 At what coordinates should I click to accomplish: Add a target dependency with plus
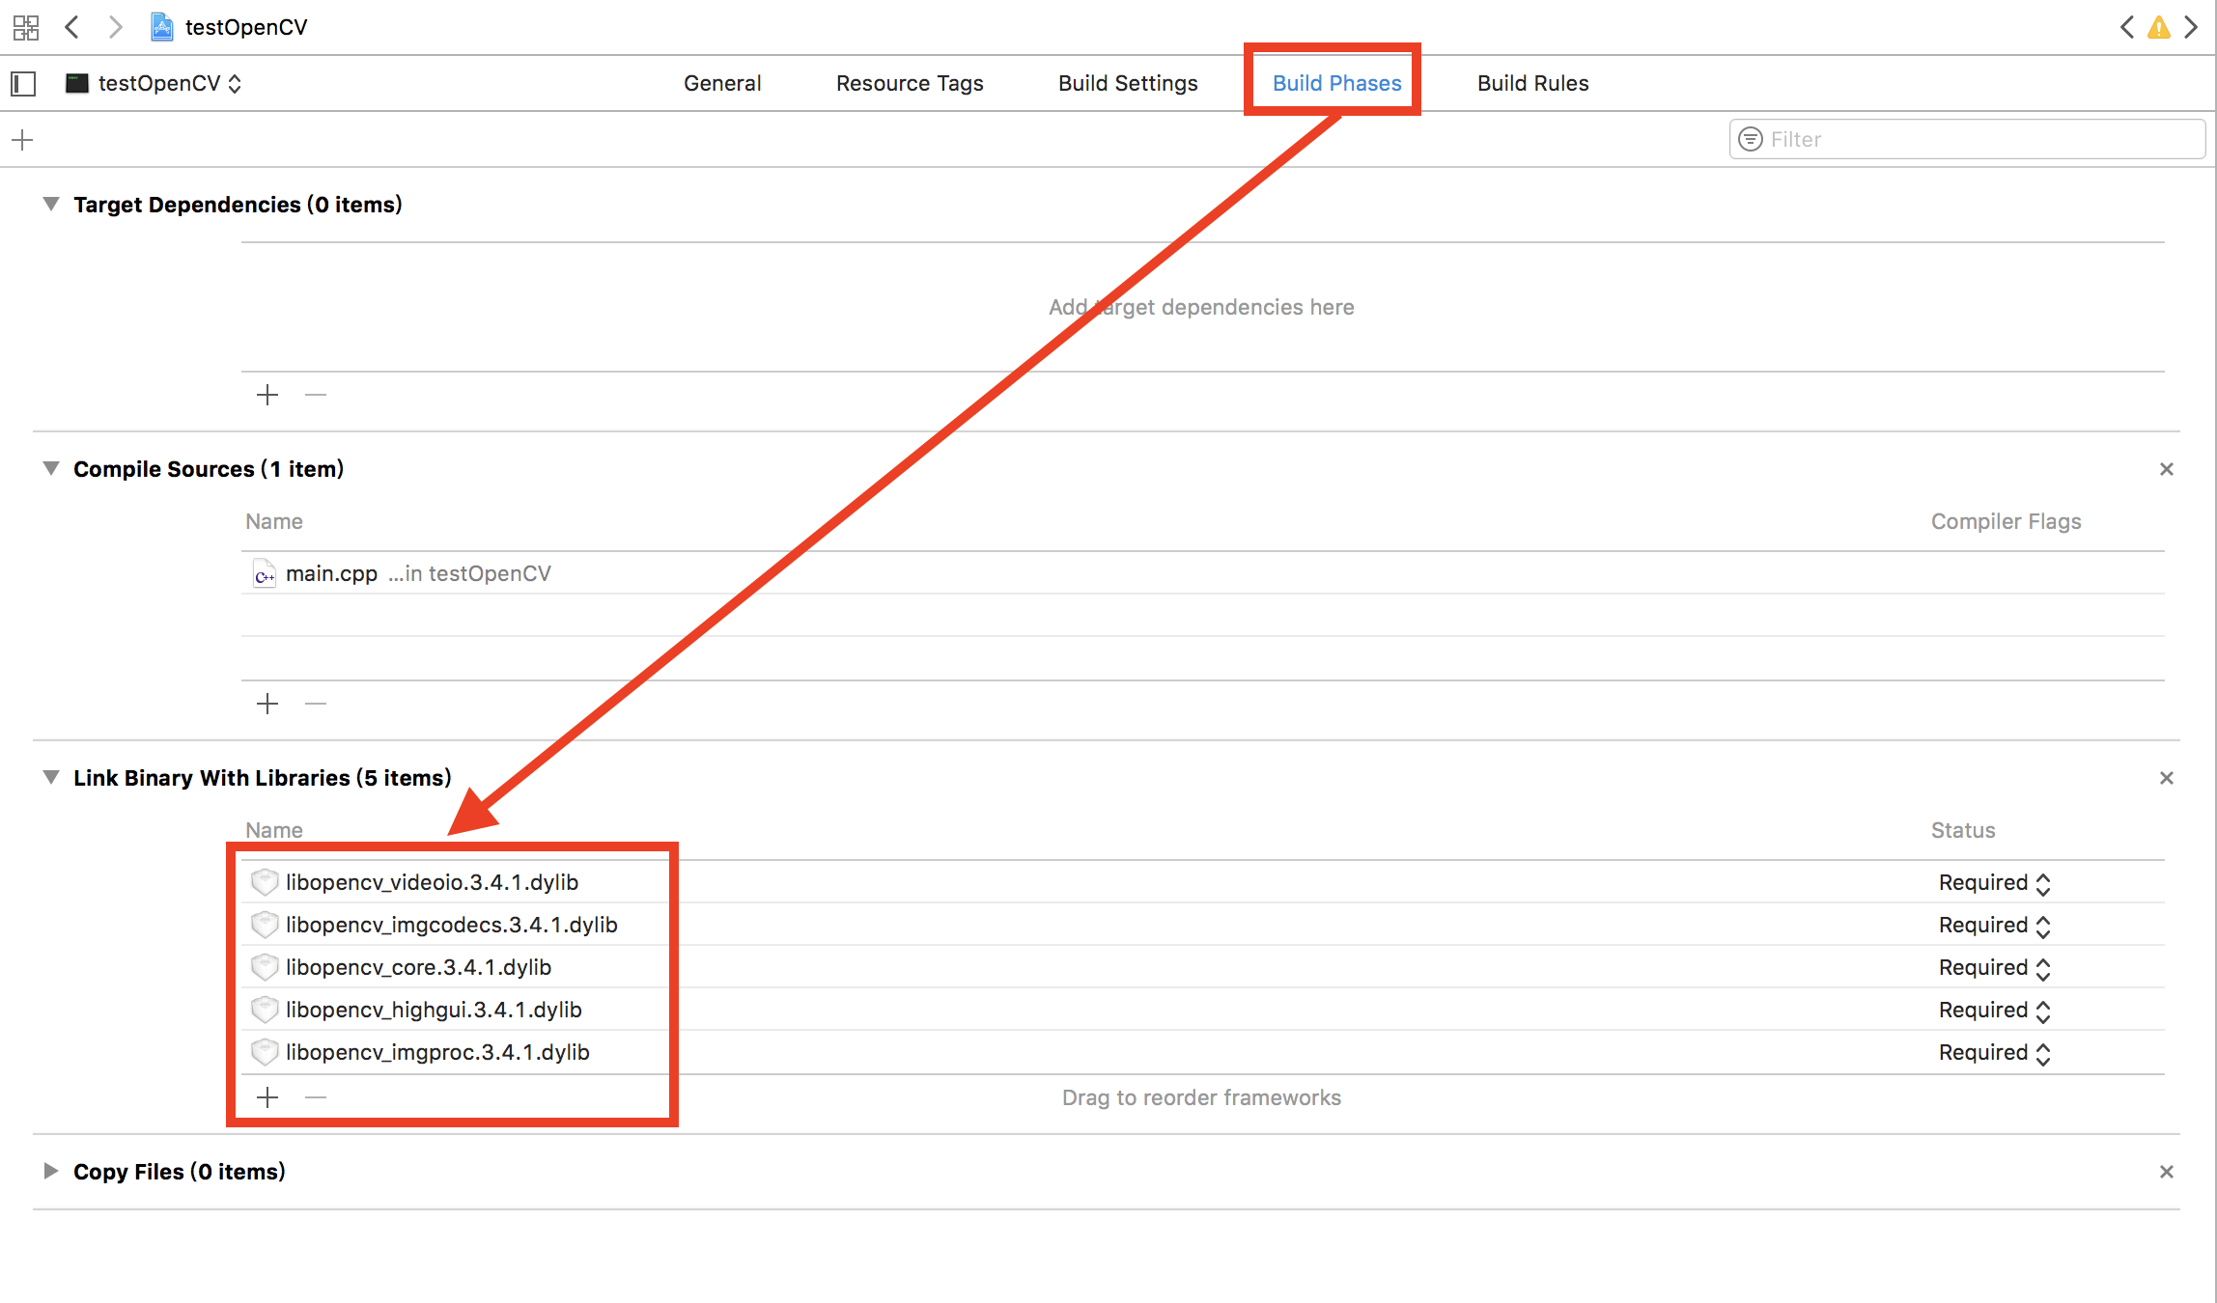click(x=267, y=395)
